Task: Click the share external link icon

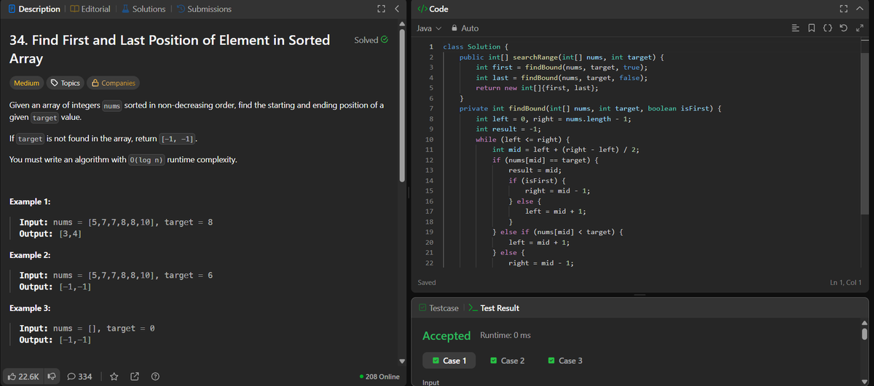Action: (x=135, y=377)
